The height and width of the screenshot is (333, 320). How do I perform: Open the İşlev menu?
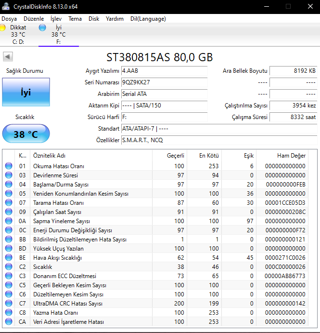click(x=56, y=19)
